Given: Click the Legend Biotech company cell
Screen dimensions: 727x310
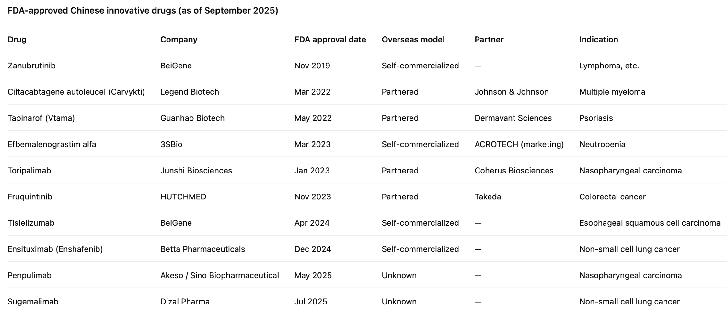Looking at the screenshot, I should (x=190, y=92).
